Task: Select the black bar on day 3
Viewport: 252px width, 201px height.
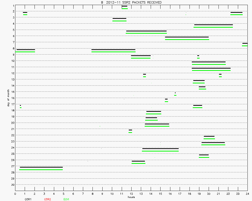Action: point(119,18)
